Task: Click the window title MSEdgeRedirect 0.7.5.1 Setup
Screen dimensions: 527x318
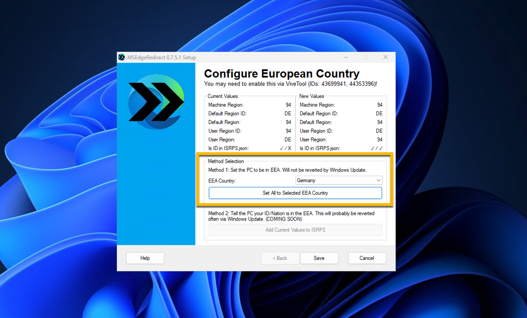Action: (162, 57)
